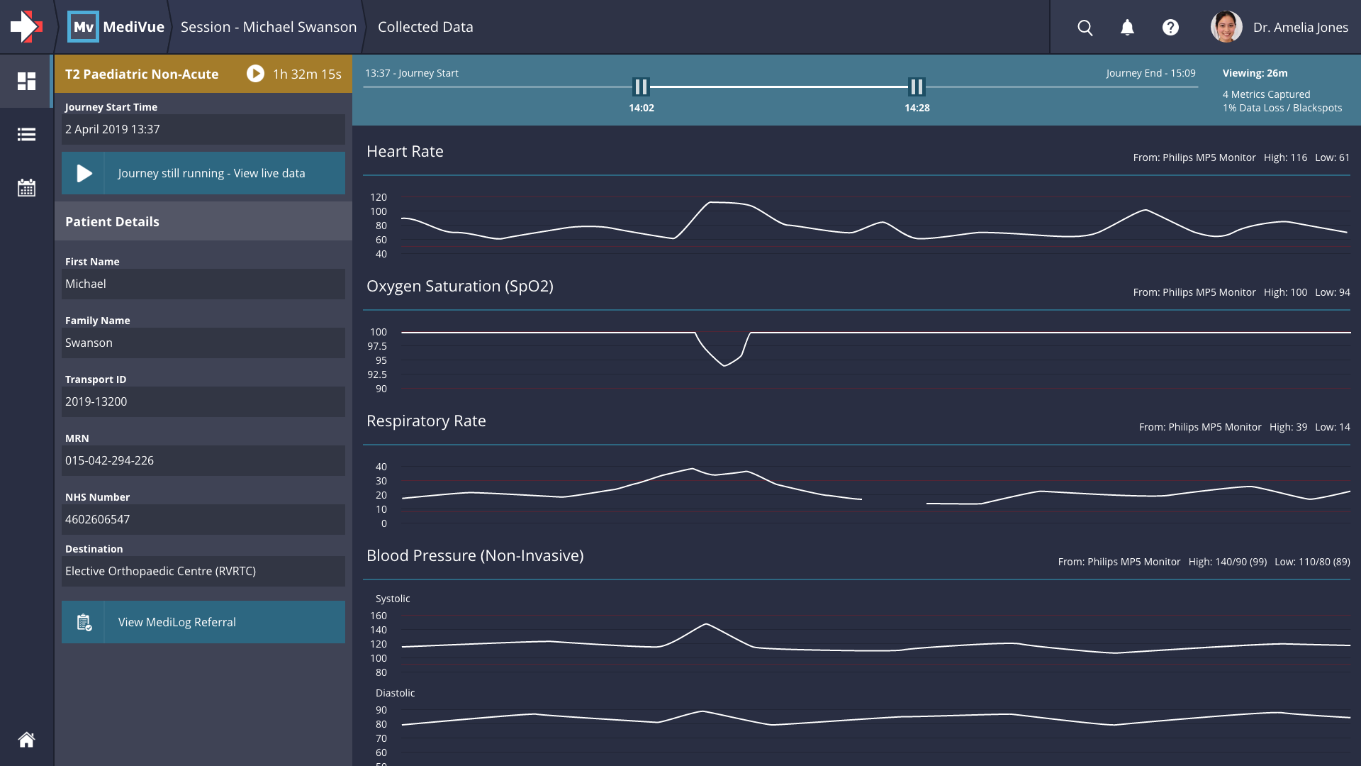This screenshot has width=1361, height=766.
Task: Expand the Oxygen Saturation (SpO2) section
Action: (x=459, y=287)
